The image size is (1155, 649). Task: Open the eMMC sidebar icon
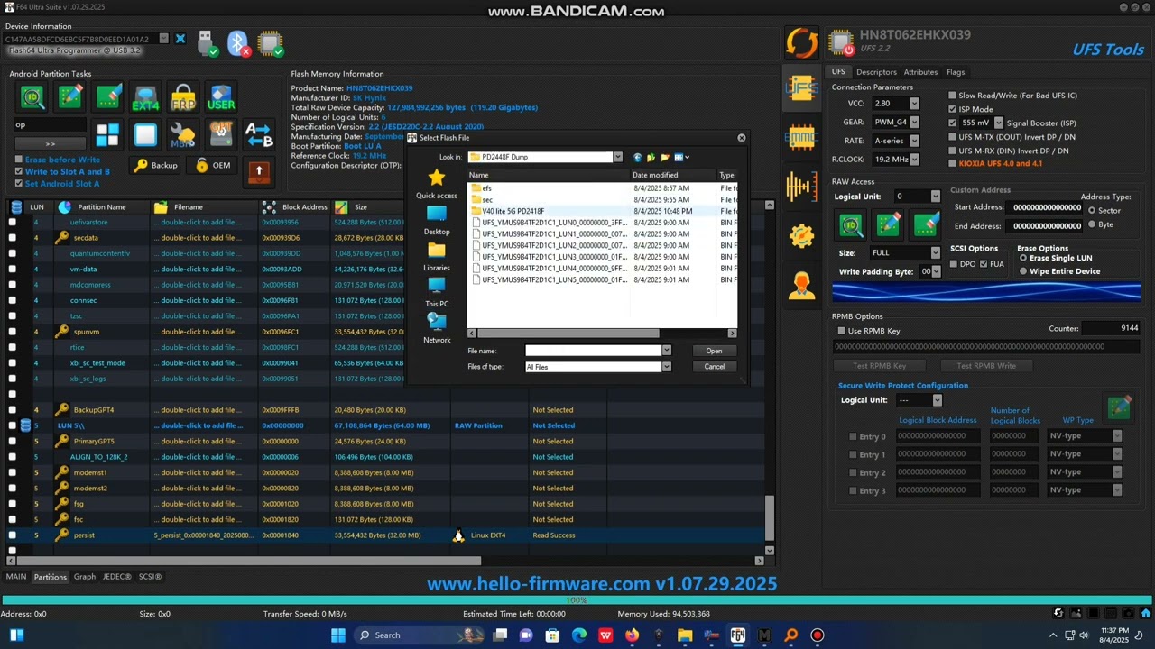click(801, 137)
